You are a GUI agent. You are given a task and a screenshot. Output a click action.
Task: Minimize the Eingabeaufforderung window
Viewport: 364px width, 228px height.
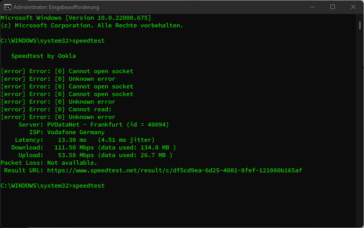pos(311,7)
